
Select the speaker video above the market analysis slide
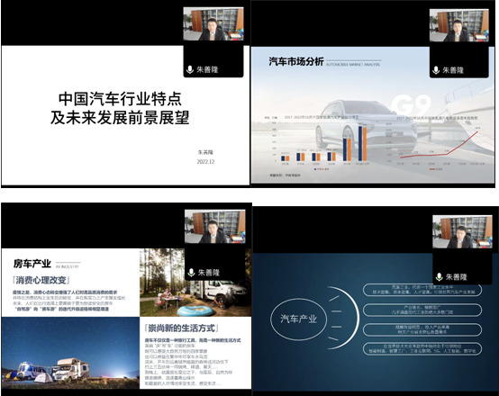(459, 25)
